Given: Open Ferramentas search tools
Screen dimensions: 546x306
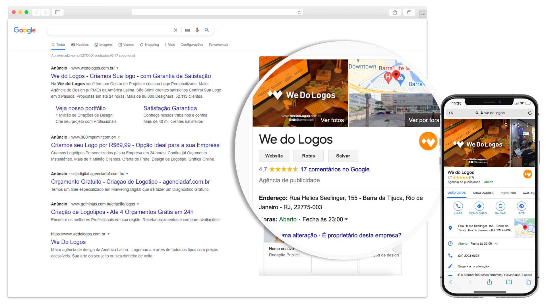Looking at the screenshot, I should [x=218, y=45].
